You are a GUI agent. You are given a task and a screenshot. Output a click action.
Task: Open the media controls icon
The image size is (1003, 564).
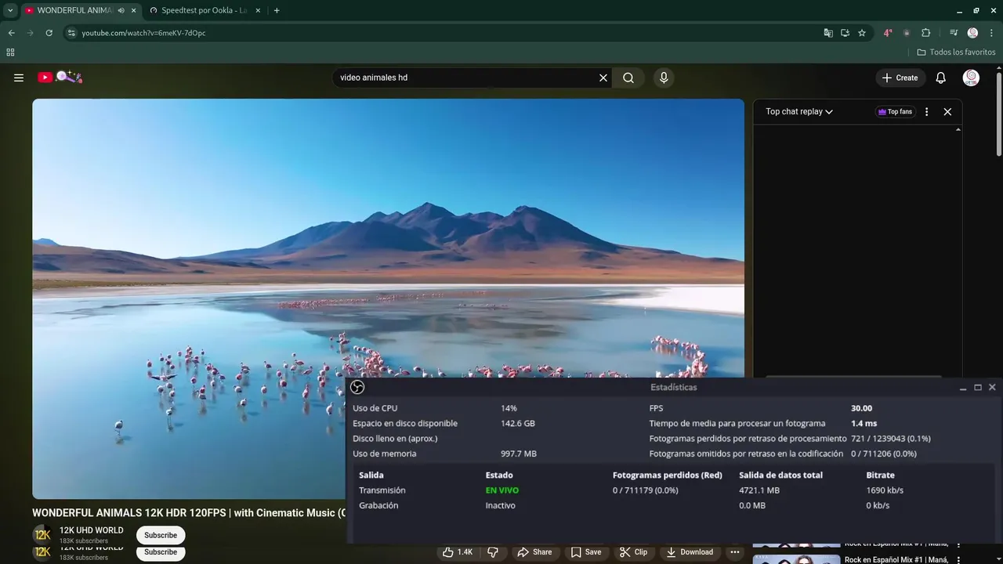point(954,33)
